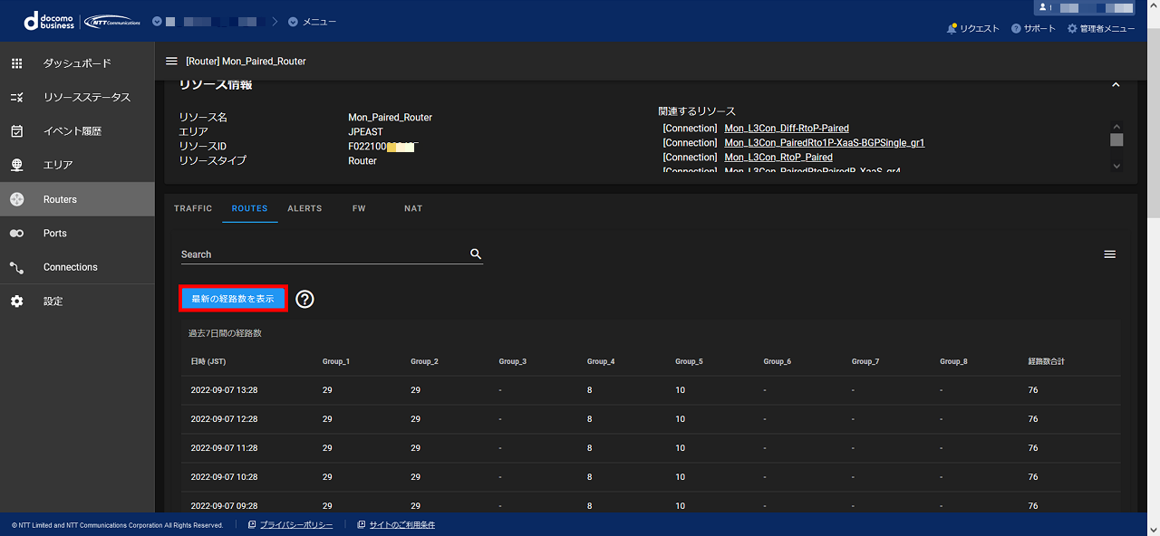Open the メニュー dropdown
The height and width of the screenshot is (536, 1160).
click(x=312, y=21)
